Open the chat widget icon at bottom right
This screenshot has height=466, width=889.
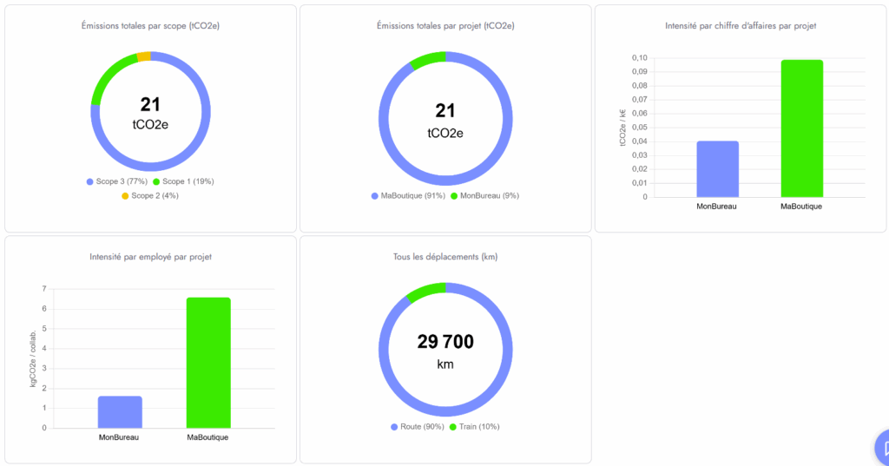pos(882,448)
